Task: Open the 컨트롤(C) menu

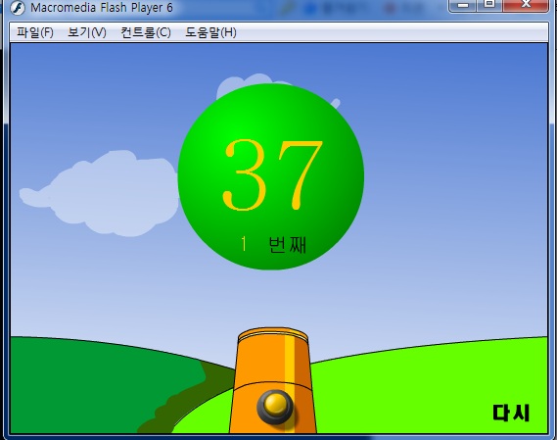Action: pyautogui.click(x=146, y=32)
